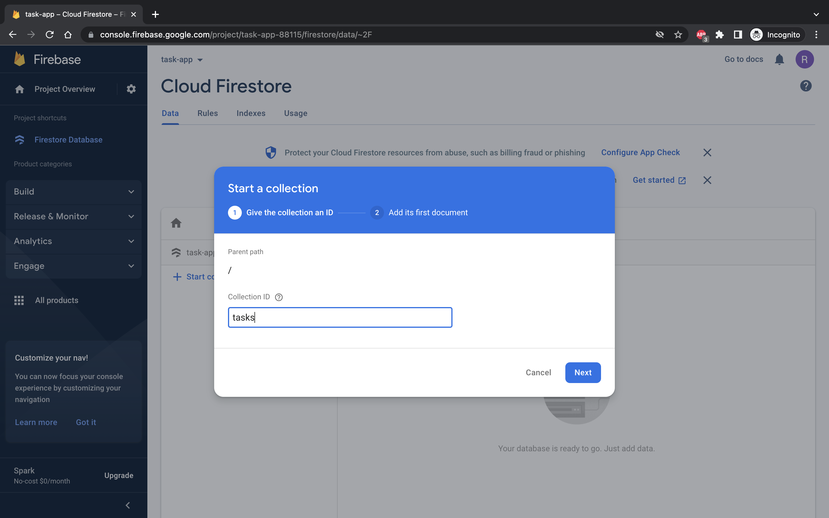Dismiss the App Check banner
Image resolution: width=829 pixels, height=518 pixels.
click(707, 153)
